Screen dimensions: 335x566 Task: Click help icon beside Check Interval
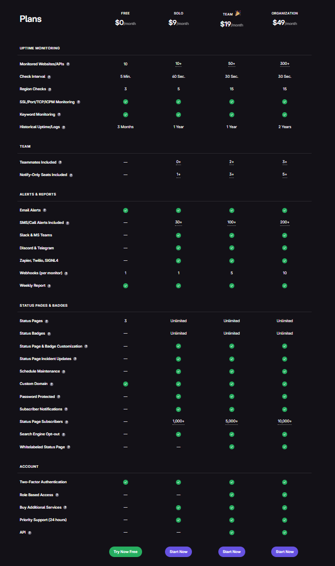click(49, 77)
